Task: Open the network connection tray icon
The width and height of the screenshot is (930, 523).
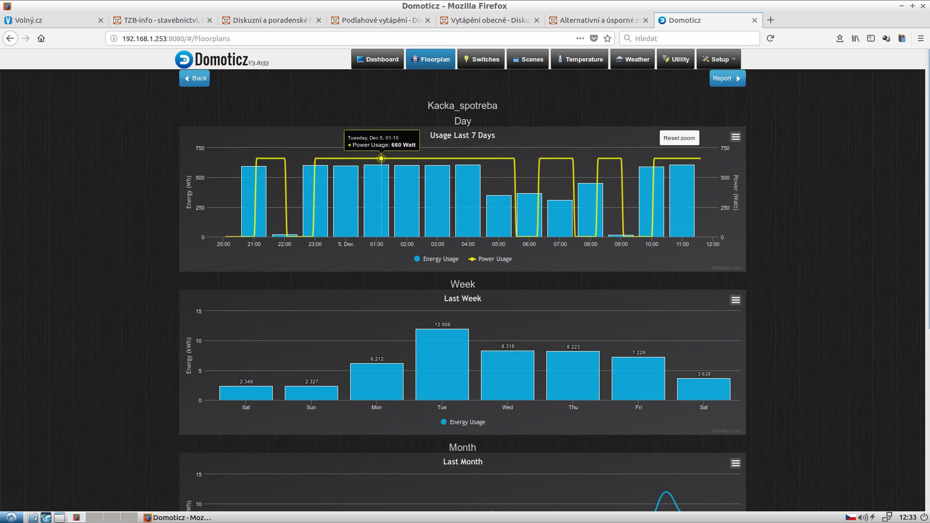Action: tap(887, 517)
